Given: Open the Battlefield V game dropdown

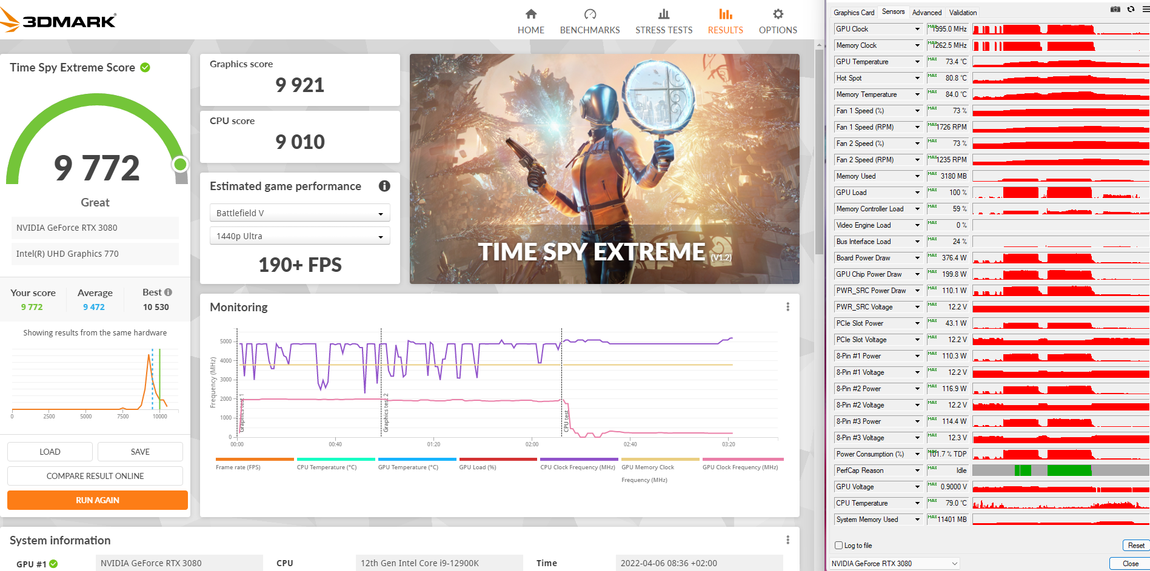Looking at the screenshot, I should pos(300,213).
